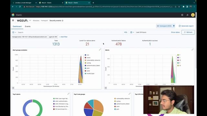Toggle legend list of Alerts chart
The image size is (207, 116).
click(x=106, y=88)
